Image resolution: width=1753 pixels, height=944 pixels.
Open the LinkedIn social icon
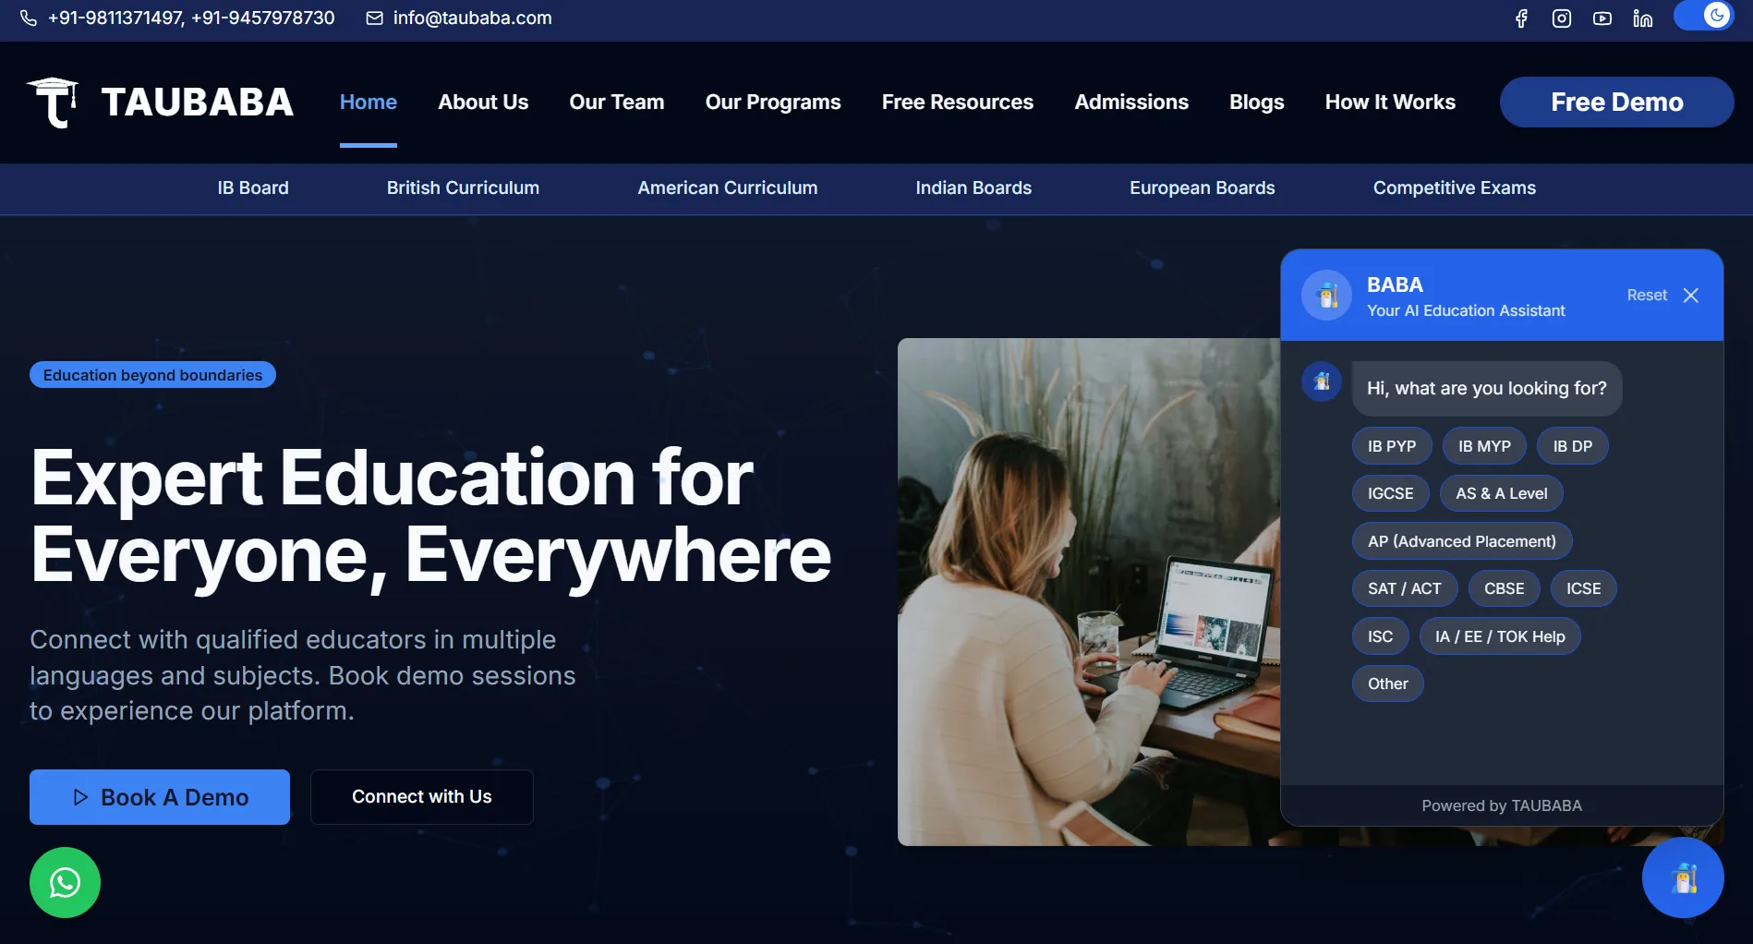(x=1643, y=18)
